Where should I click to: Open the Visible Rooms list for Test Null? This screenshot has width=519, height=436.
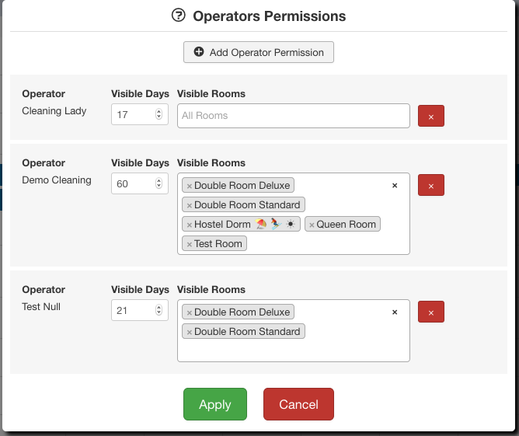point(293,350)
